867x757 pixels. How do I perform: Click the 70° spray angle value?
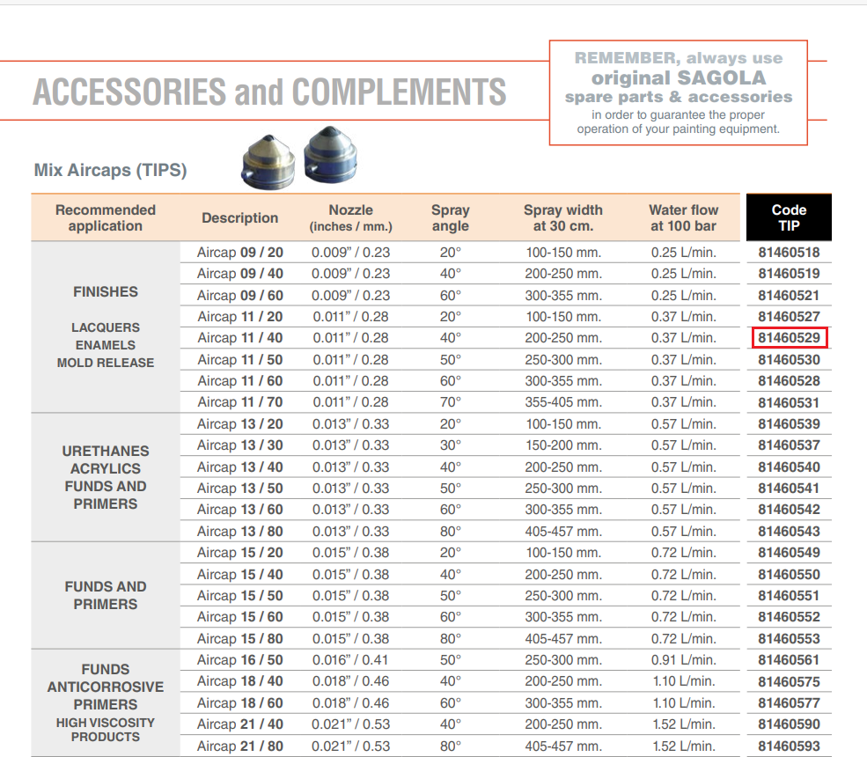[x=451, y=402]
